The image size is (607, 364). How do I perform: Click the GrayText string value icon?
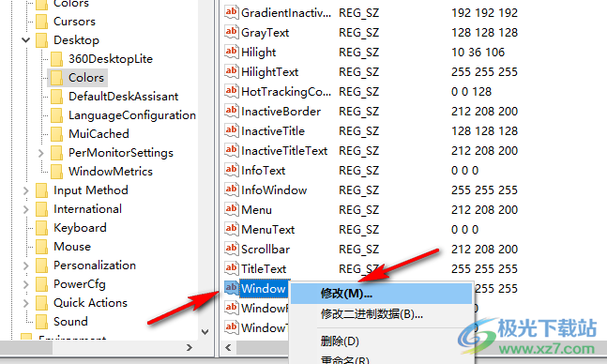(232, 32)
